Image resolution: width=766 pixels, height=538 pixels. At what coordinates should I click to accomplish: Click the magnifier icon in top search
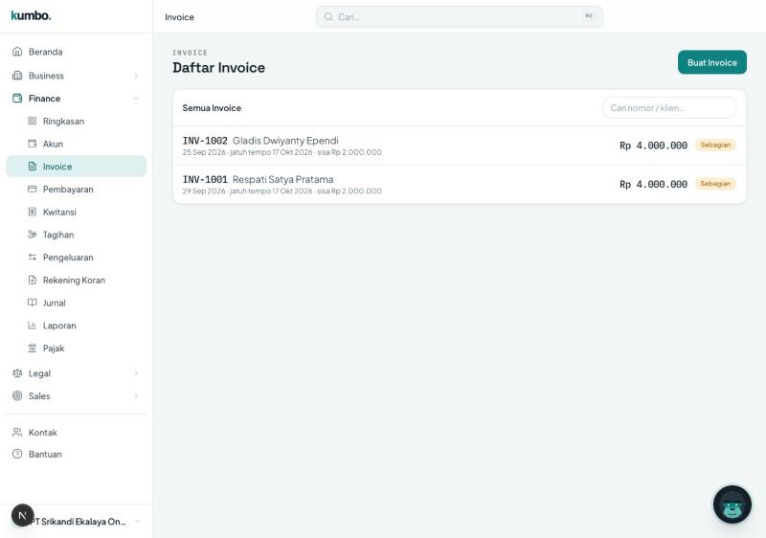(x=328, y=16)
